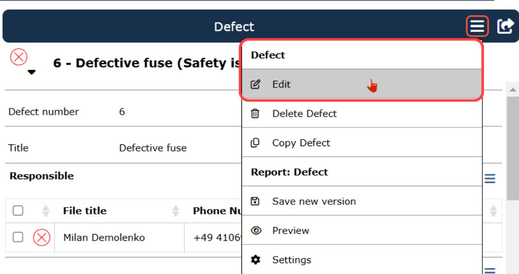Click the trash icon for Delete Defect
Image resolution: width=519 pixels, height=274 pixels.
click(255, 114)
